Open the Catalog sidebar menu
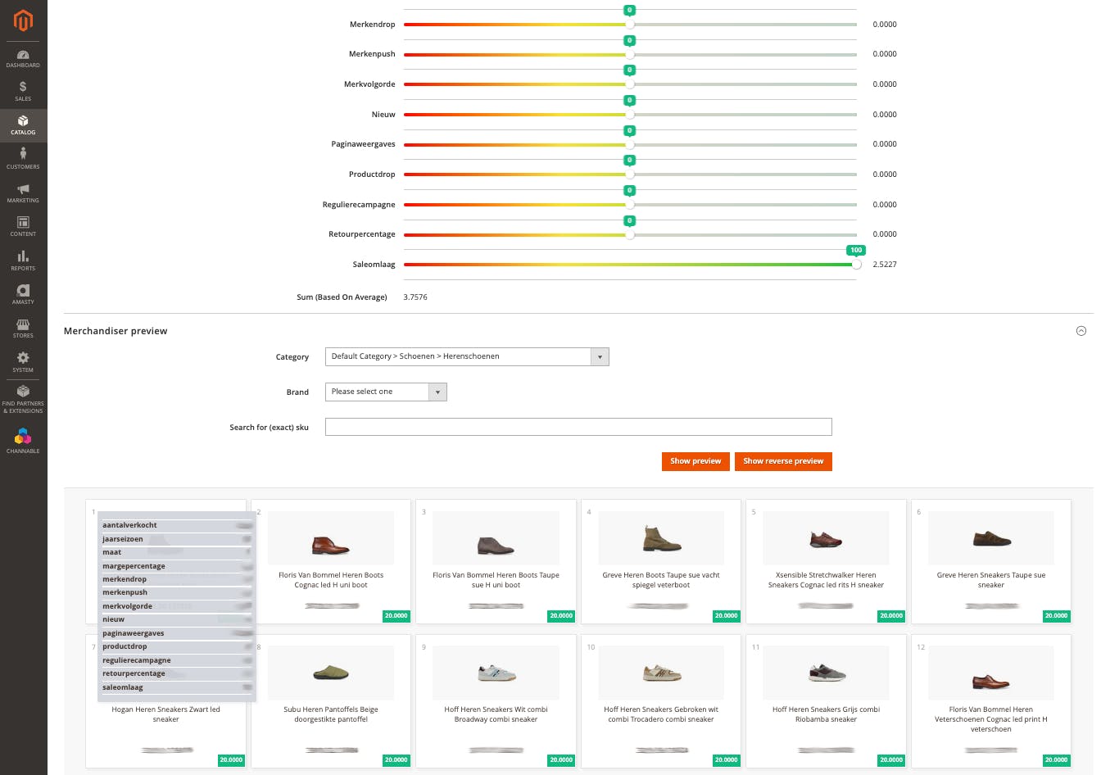Image resolution: width=1110 pixels, height=775 pixels. (x=23, y=125)
